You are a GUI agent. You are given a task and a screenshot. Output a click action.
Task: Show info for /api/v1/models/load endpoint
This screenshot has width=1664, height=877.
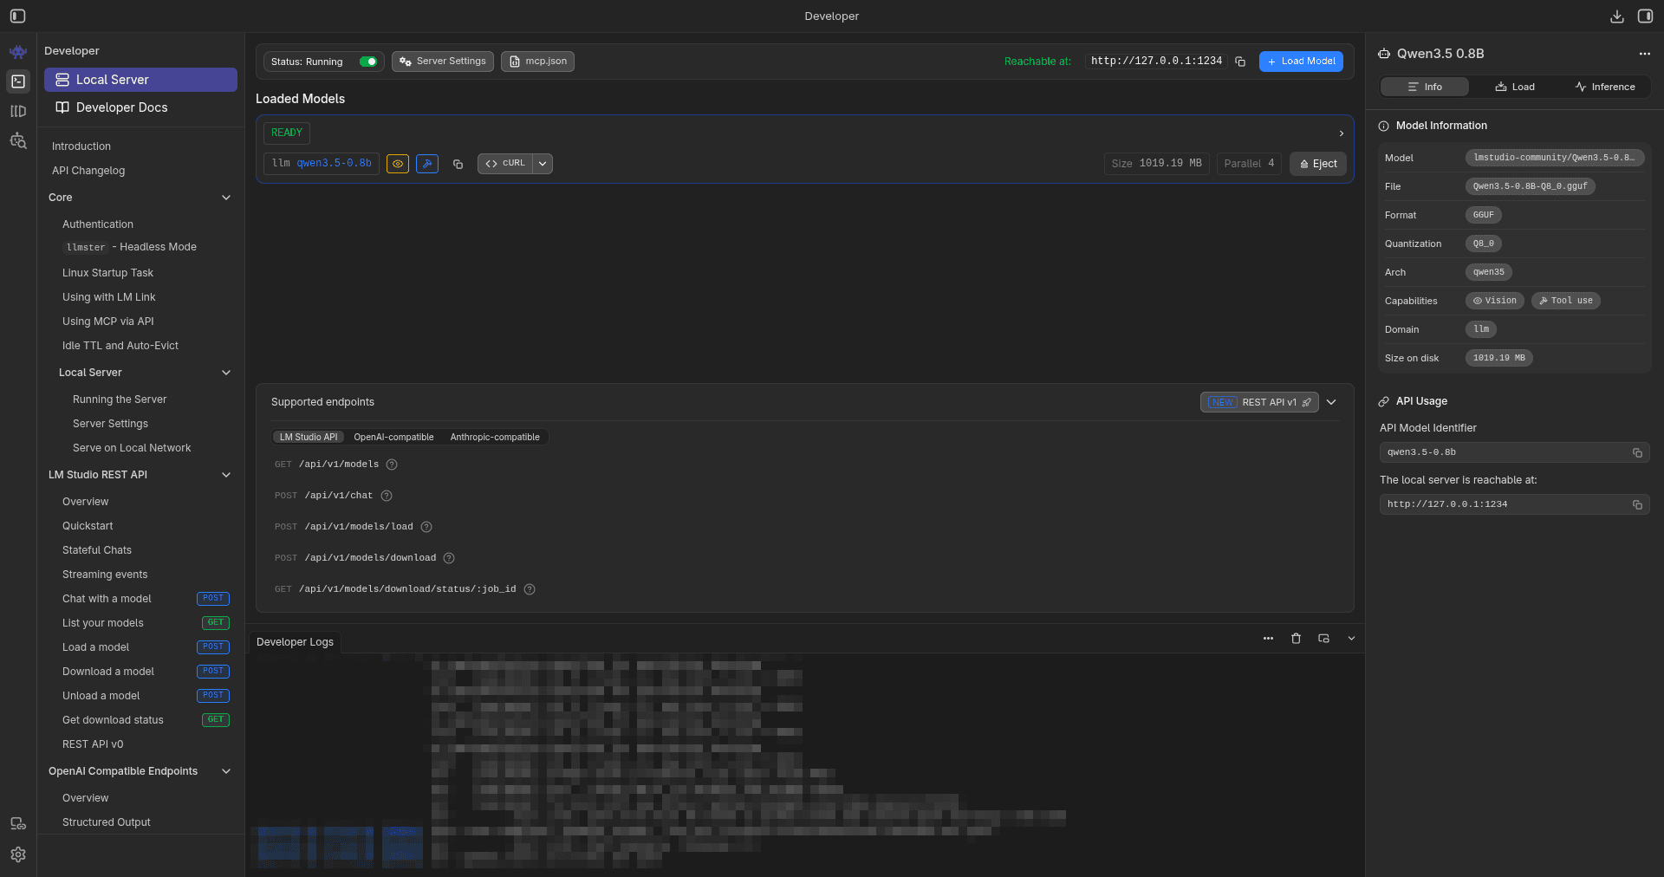[426, 527]
